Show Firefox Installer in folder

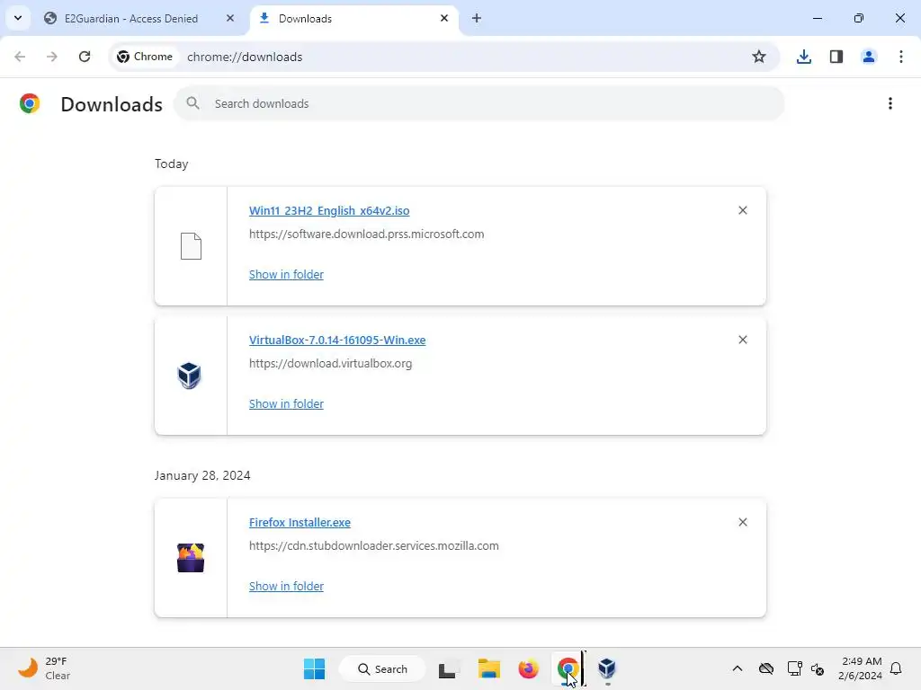click(286, 586)
